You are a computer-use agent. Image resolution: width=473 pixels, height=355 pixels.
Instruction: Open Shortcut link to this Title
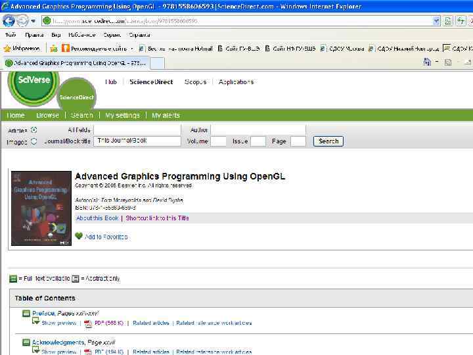[157, 218]
